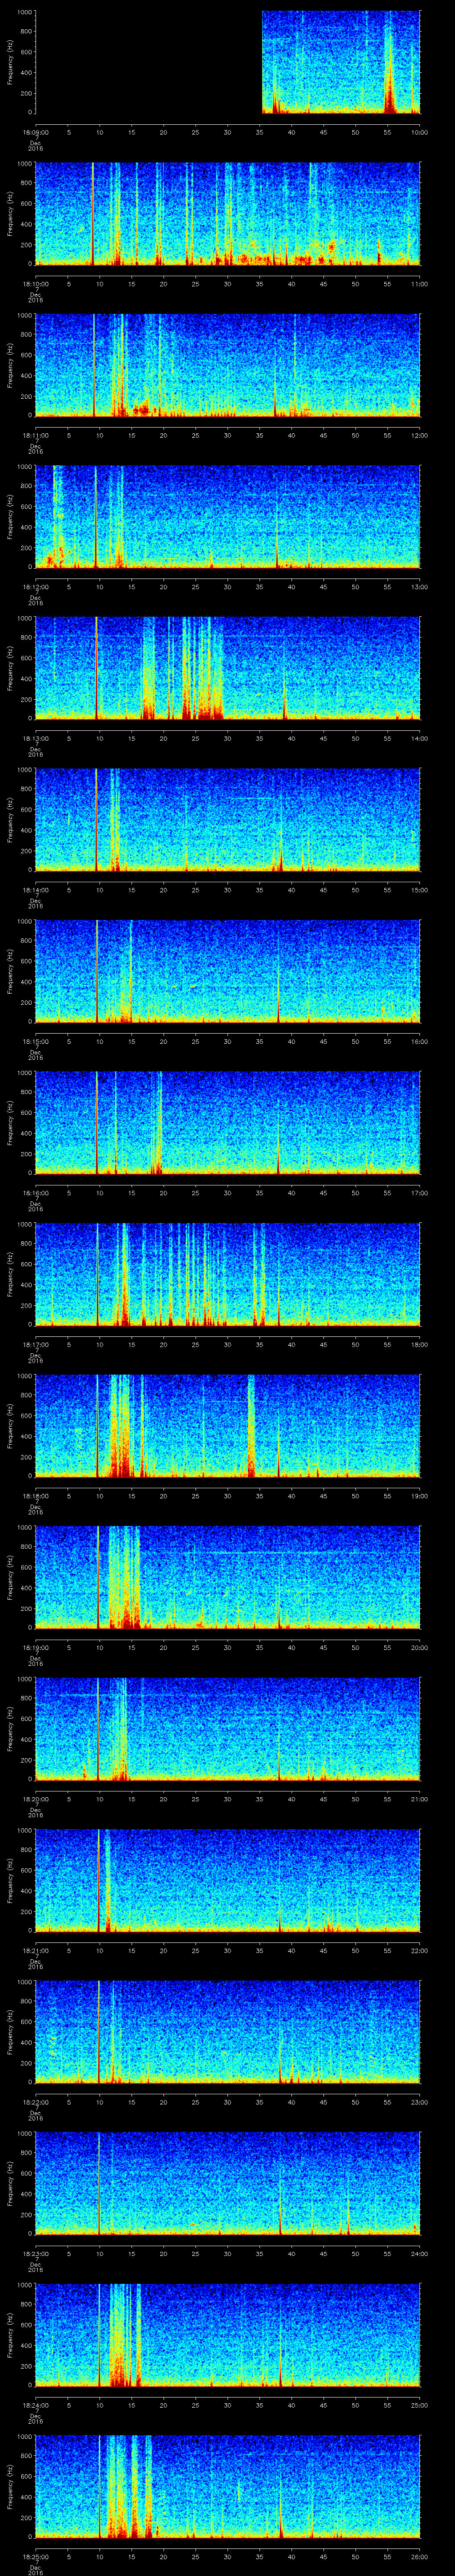Click the 11:00 end-of-axis label

(x=419, y=284)
